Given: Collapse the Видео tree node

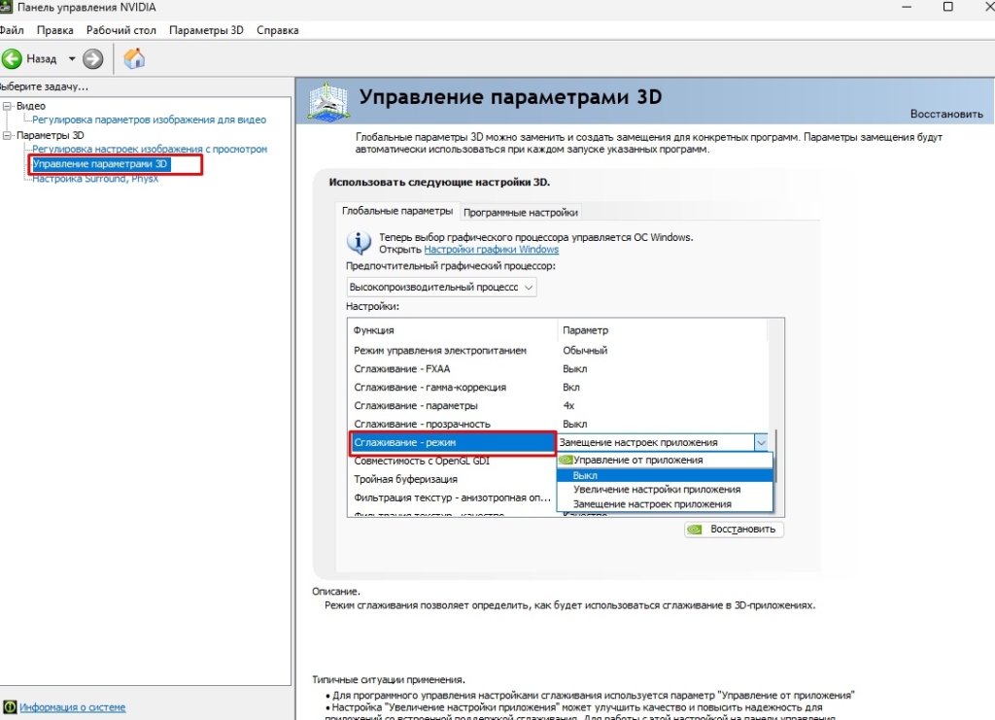Looking at the screenshot, I should [7, 106].
